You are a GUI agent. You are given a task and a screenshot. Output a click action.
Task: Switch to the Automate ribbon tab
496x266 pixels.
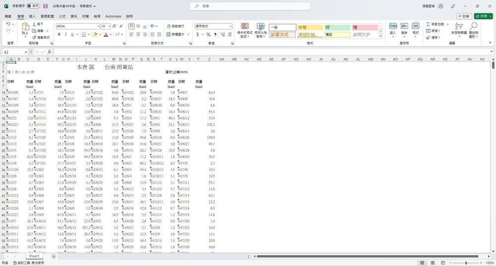coord(113,16)
